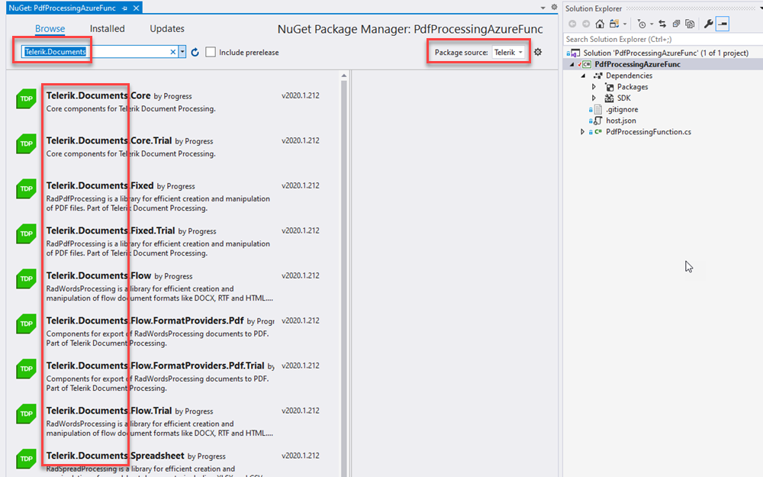Click TDP icon of Flow.FormatProviders.Pdf package
Screen dimensions: 763x477
(x=26, y=324)
